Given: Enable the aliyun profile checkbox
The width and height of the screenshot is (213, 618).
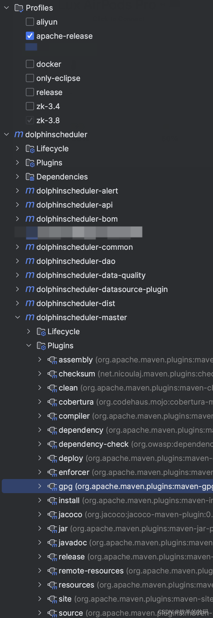Looking at the screenshot, I should [30, 22].
